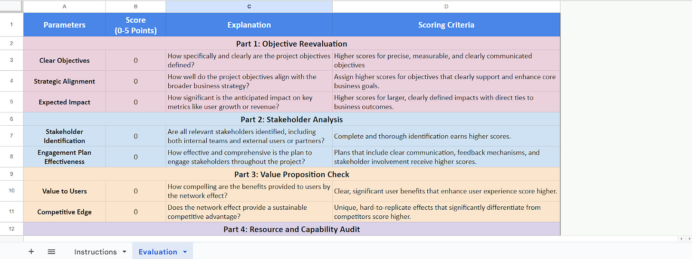Select score cell for Strategic Alignment
The image size is (692, 259).
136,81
